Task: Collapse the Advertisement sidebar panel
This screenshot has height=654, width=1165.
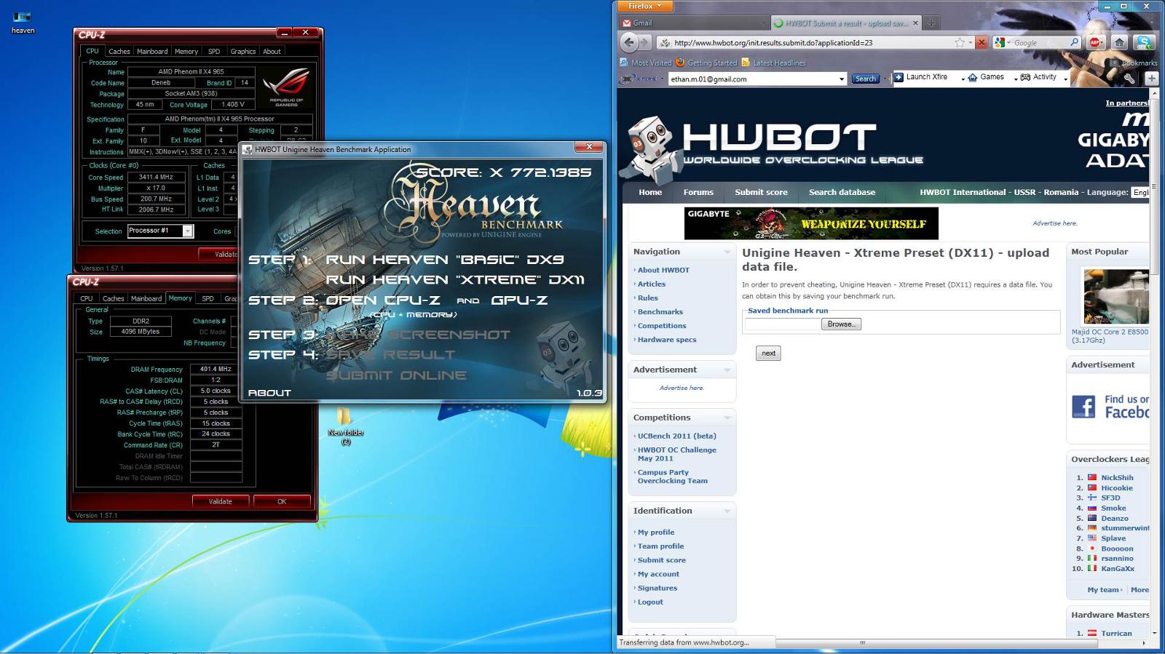Action: [727, 370]
